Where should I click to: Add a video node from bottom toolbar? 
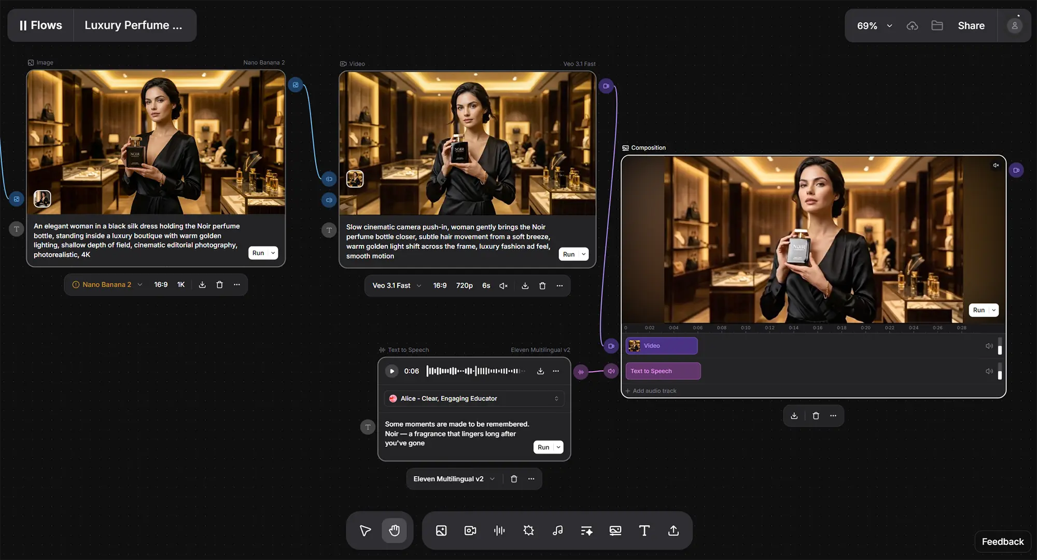[x=470, y=530]
